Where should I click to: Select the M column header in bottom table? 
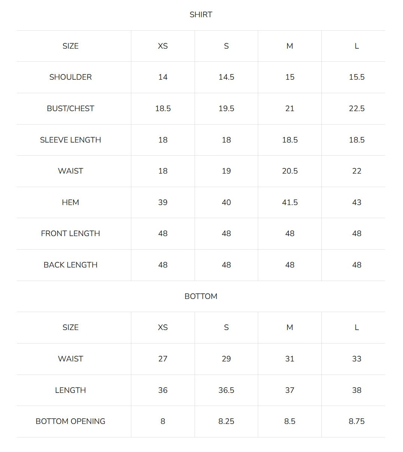[x=290, y=327]
